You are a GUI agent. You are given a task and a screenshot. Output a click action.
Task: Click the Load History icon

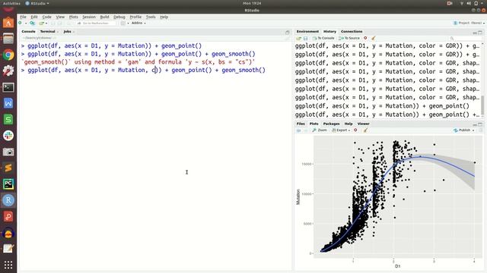299,39
